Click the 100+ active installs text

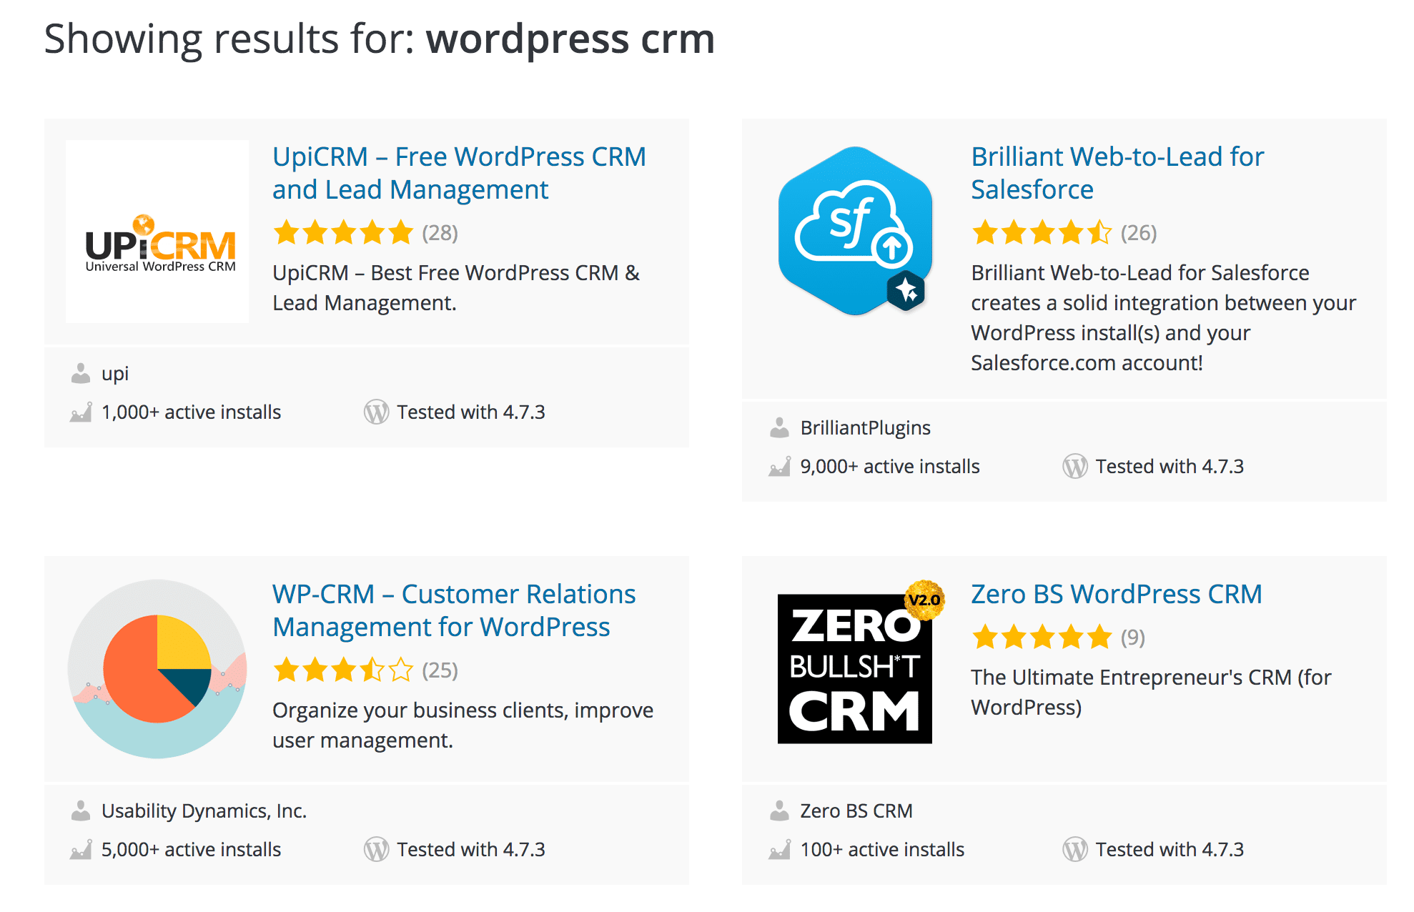tap(882, 850)
